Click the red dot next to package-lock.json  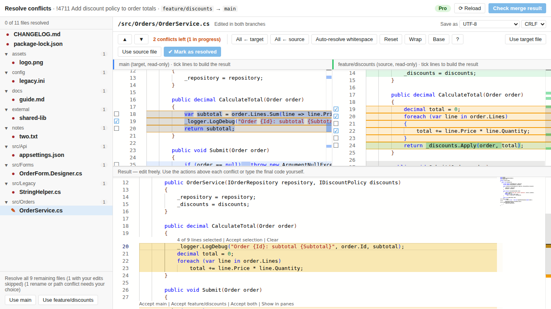pyautogui.click(x=8, y=44)
